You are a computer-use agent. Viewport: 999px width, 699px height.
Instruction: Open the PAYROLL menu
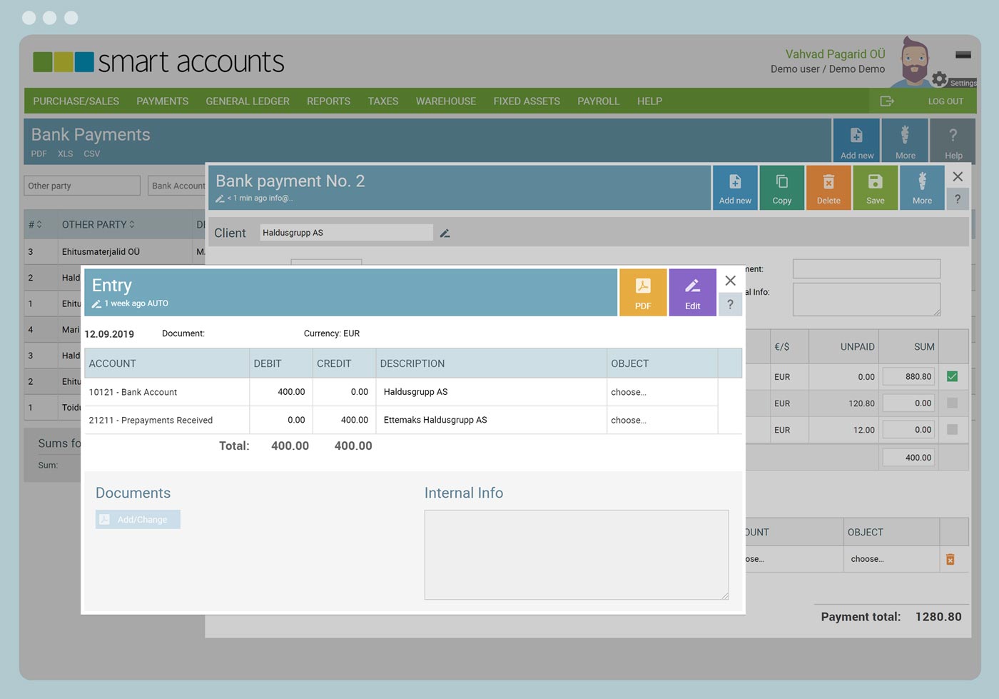coord(598,101)
